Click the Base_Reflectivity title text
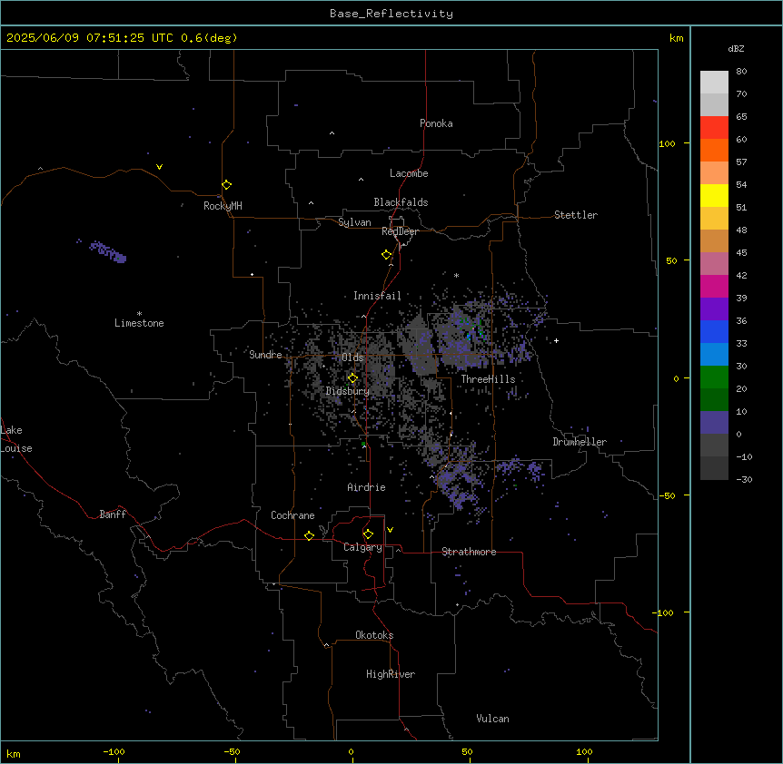This screenshot has width=783, height=764. tap(391, 14)
